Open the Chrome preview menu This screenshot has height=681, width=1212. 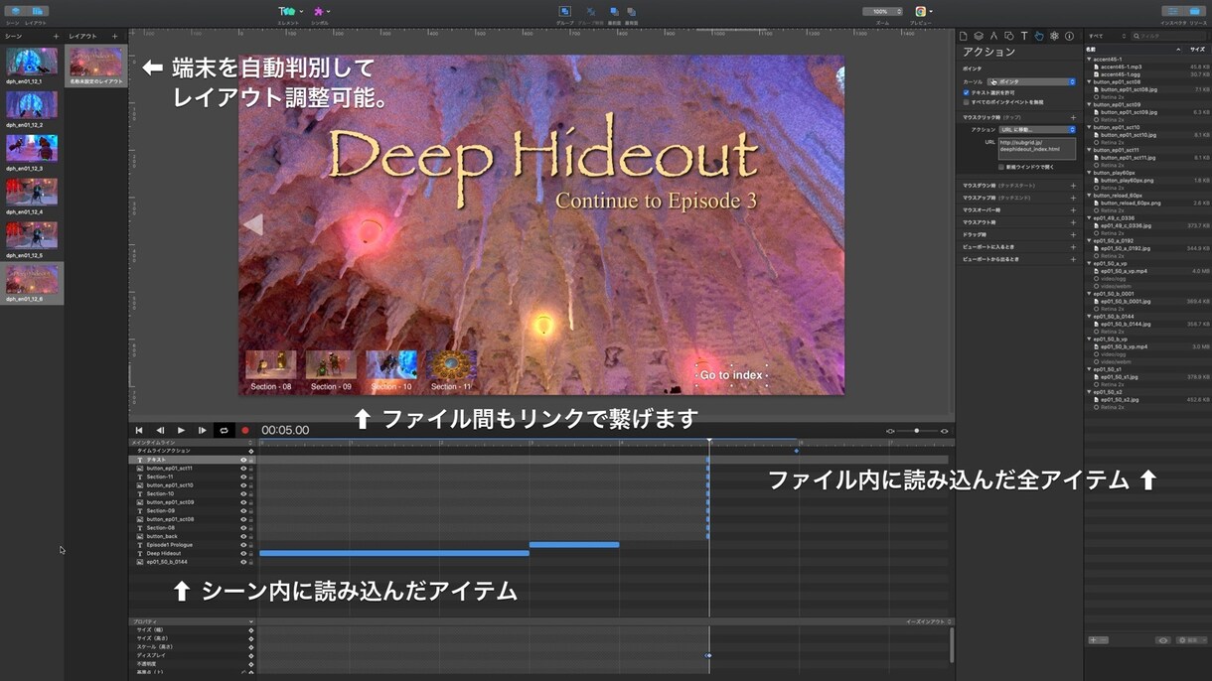[923, 12]
